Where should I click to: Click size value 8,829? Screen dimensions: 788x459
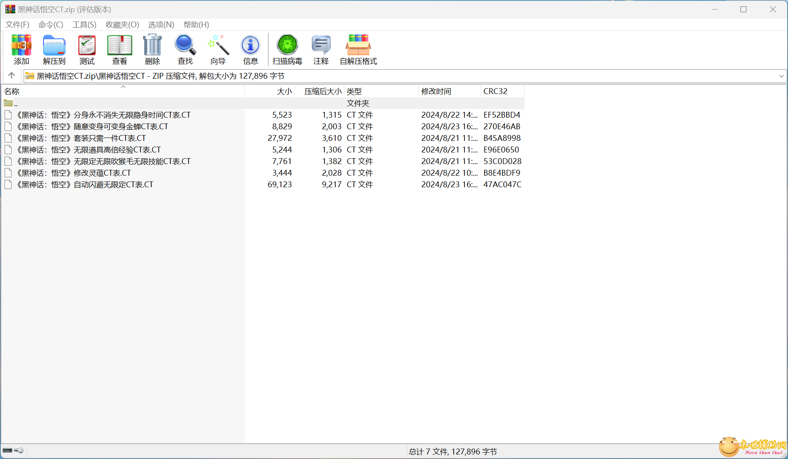tap(282, 126)
